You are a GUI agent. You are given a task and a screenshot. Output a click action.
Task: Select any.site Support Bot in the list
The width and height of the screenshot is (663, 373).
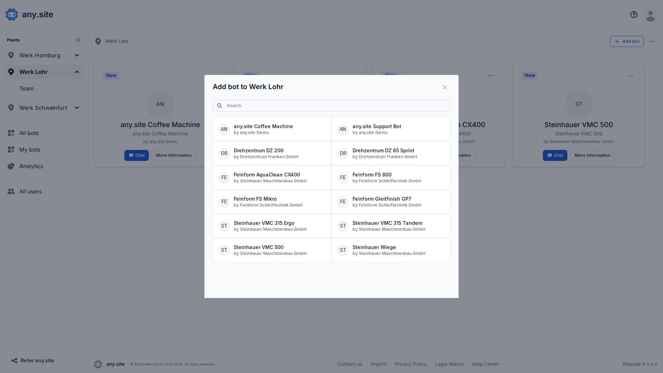click(391, 129)
